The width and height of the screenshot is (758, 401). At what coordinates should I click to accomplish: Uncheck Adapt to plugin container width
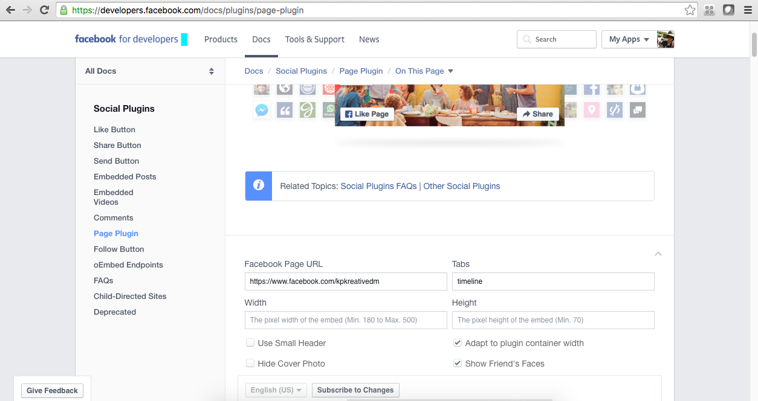[458, 343]
